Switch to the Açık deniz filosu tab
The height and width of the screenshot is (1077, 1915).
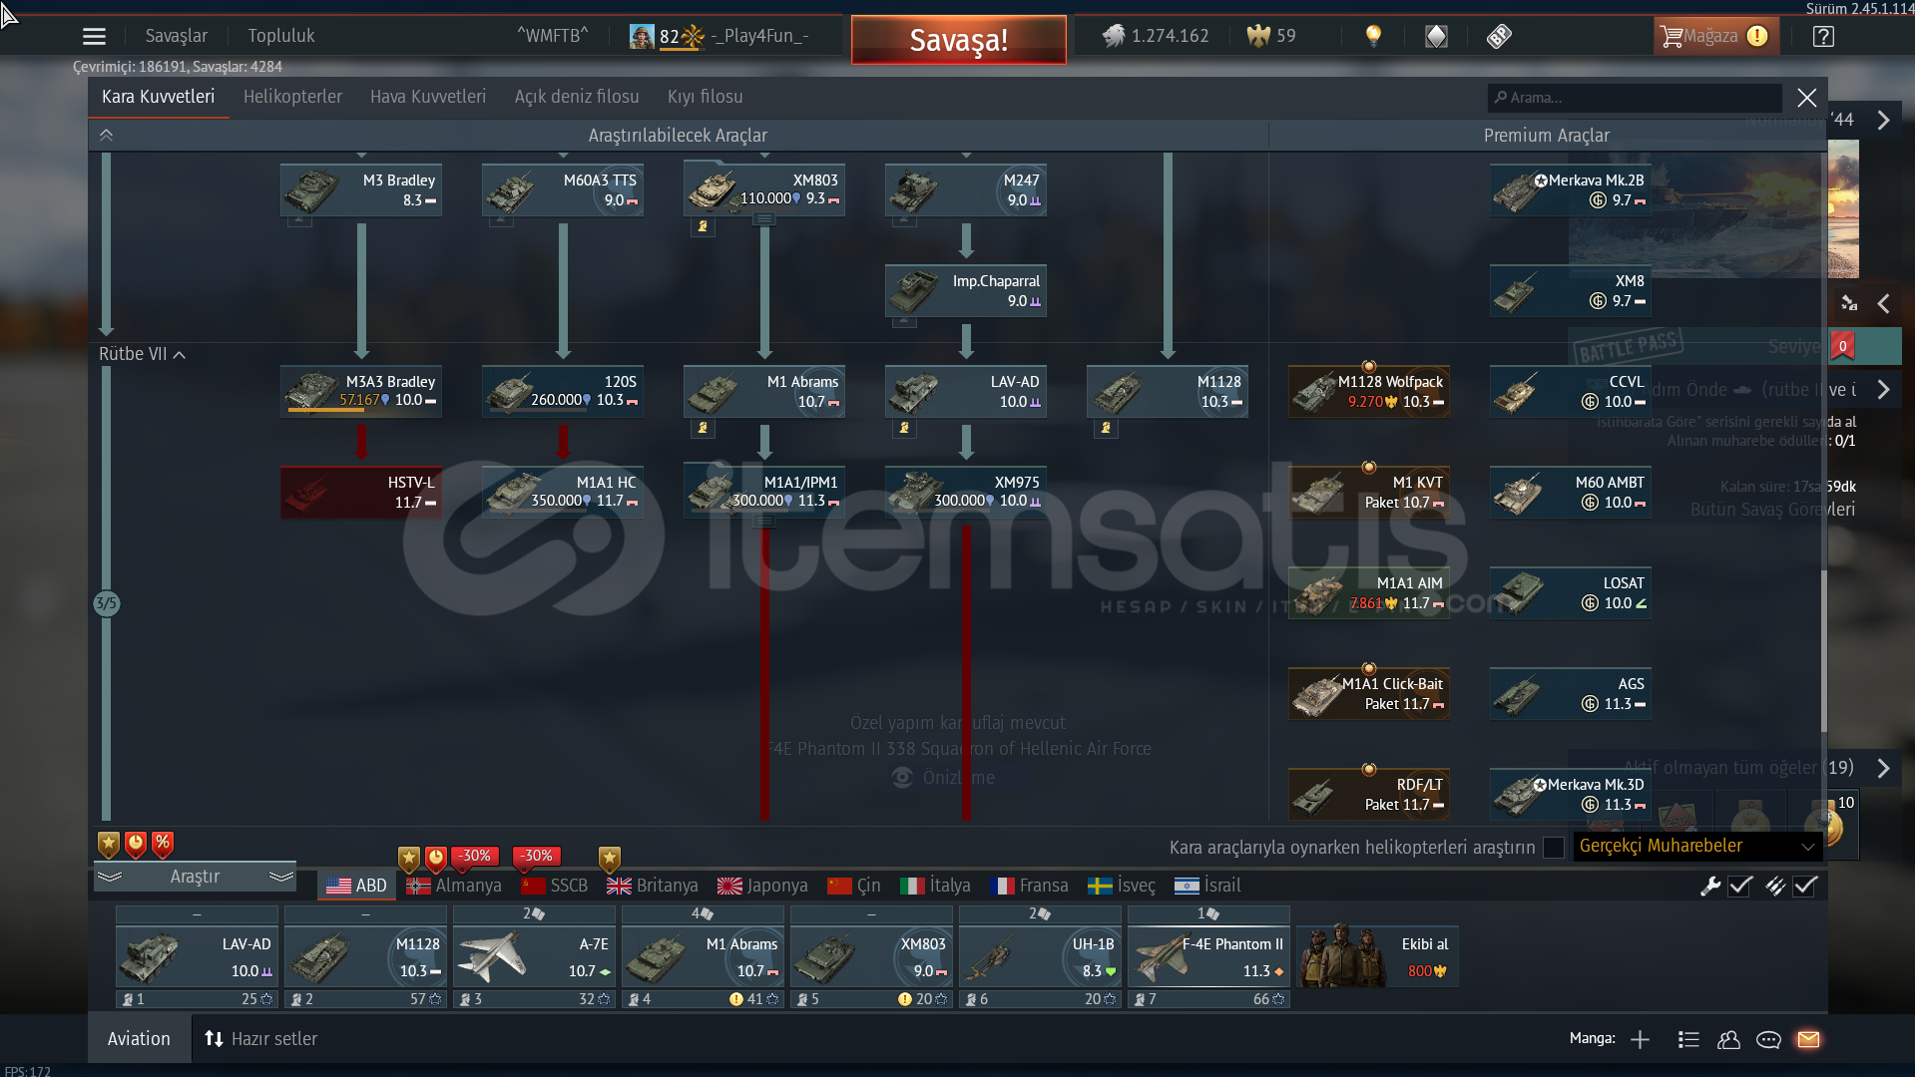pos(577,97)
